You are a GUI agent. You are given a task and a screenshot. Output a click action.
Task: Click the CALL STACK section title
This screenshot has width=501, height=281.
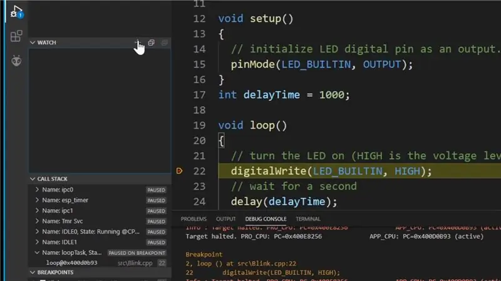click(53, 179)
